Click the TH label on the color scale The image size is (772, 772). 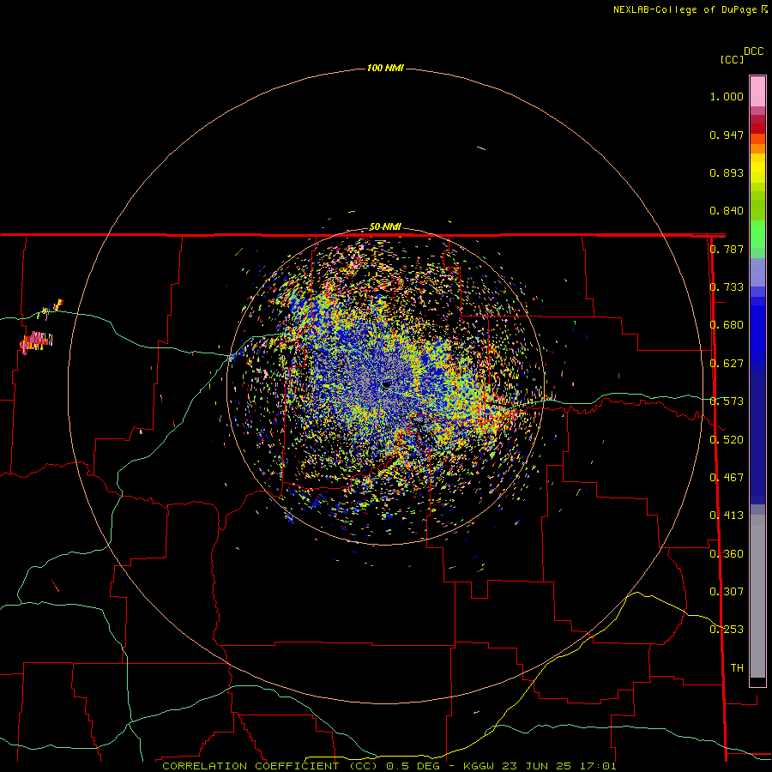click(x=737, y=668)
